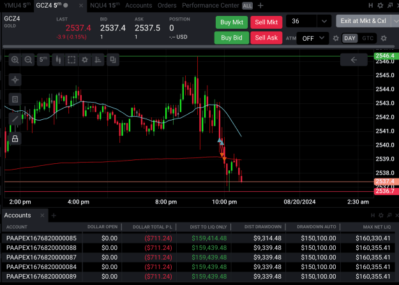The image size is (399, 285).
Task: Toggle the ALL filter in Performance Center
Action: [247, 6]
